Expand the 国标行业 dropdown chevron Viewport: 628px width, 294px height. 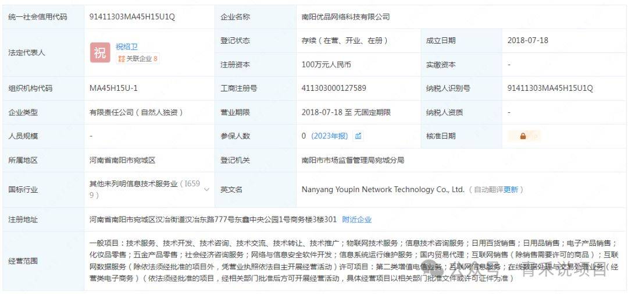(x=206, y=189)
